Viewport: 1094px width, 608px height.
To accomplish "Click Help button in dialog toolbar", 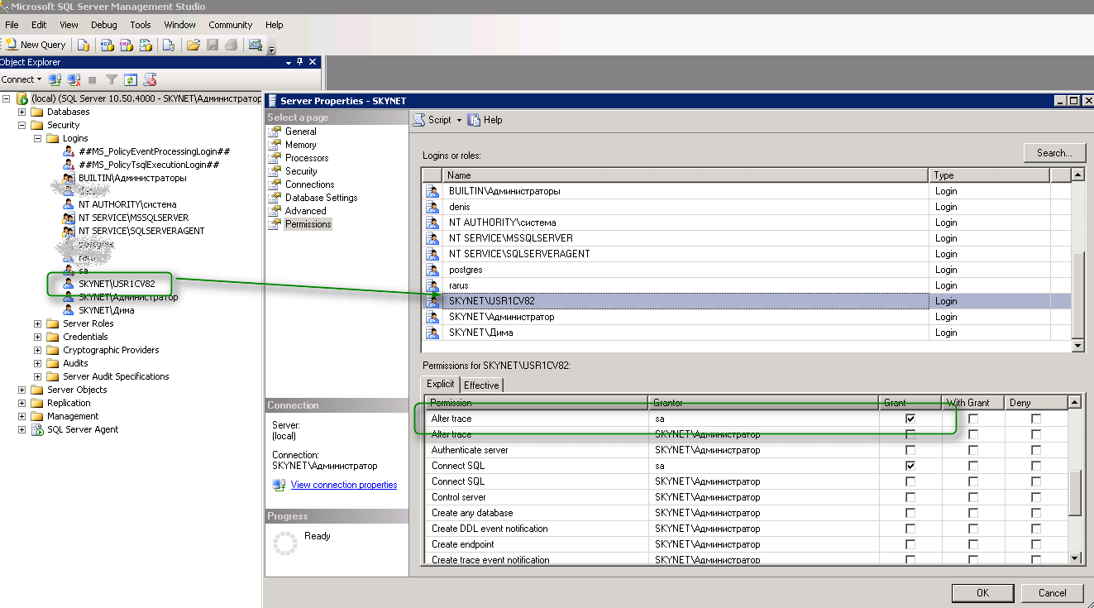I will 485,120.
